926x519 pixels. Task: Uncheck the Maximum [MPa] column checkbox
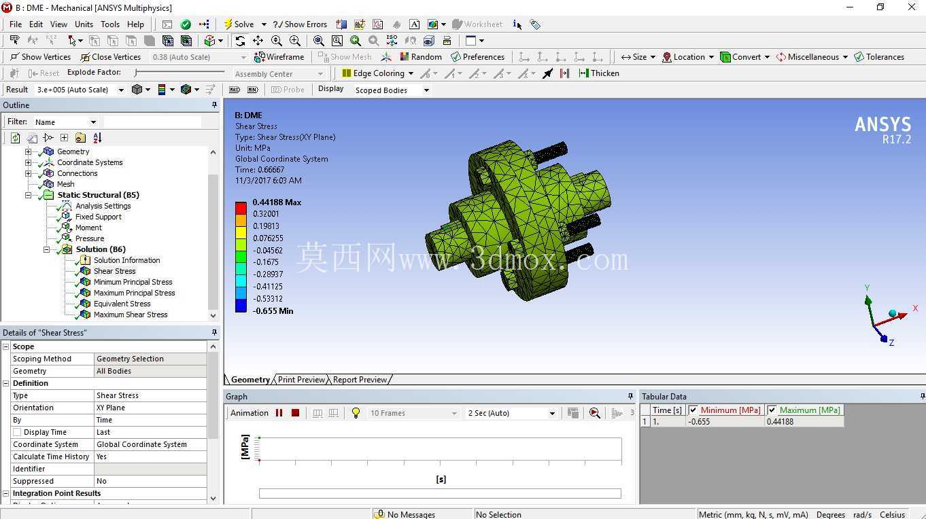pyautogui.click(x=772, y=410)
